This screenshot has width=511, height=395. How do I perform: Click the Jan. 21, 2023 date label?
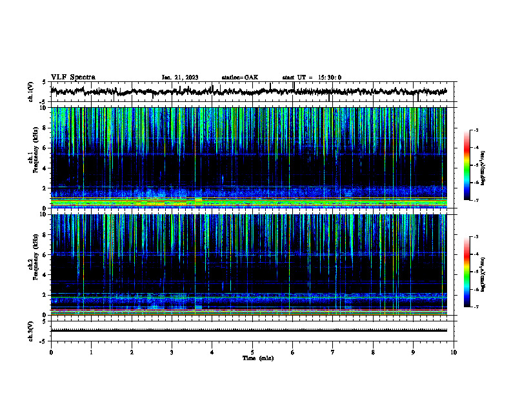(180, 77)
